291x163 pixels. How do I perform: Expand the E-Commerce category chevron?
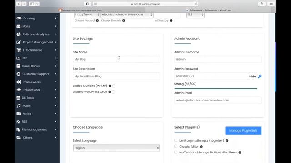click(x=55, y=50)
